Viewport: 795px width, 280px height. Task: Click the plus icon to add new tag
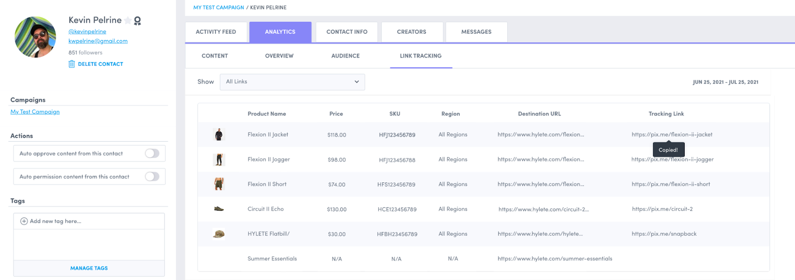24,221
